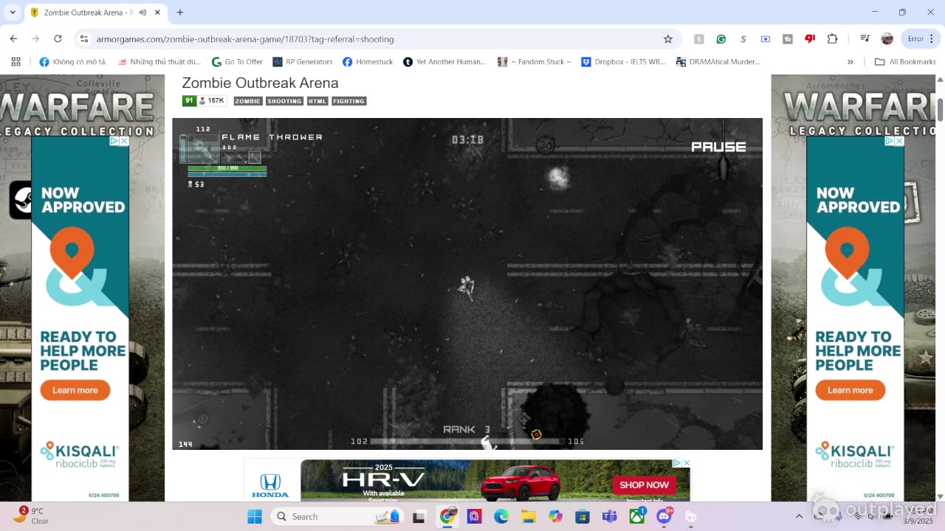
Task: Open the media controls music-note icon
Action: click(x=865, y=39)
